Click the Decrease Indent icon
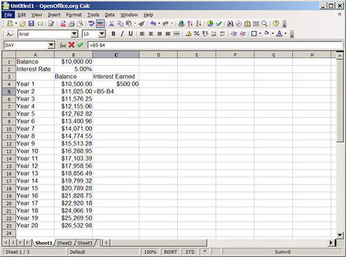Image resolution: width=346 pixels, height=257 pixels. coord(234,34)
